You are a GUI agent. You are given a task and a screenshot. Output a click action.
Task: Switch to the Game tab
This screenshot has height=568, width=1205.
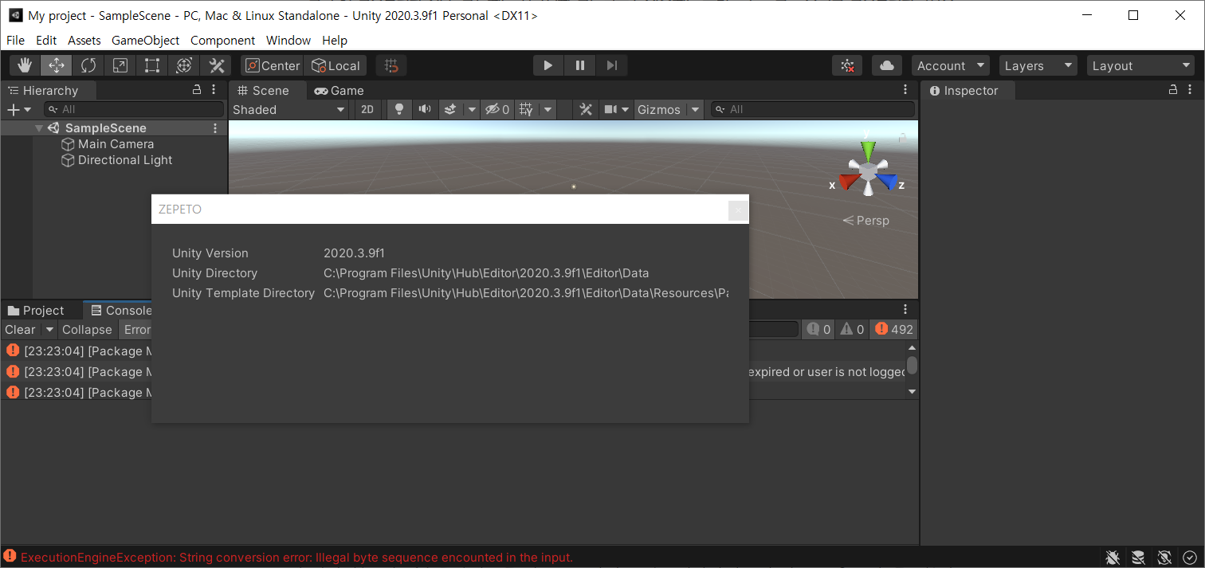coord(340,90)
